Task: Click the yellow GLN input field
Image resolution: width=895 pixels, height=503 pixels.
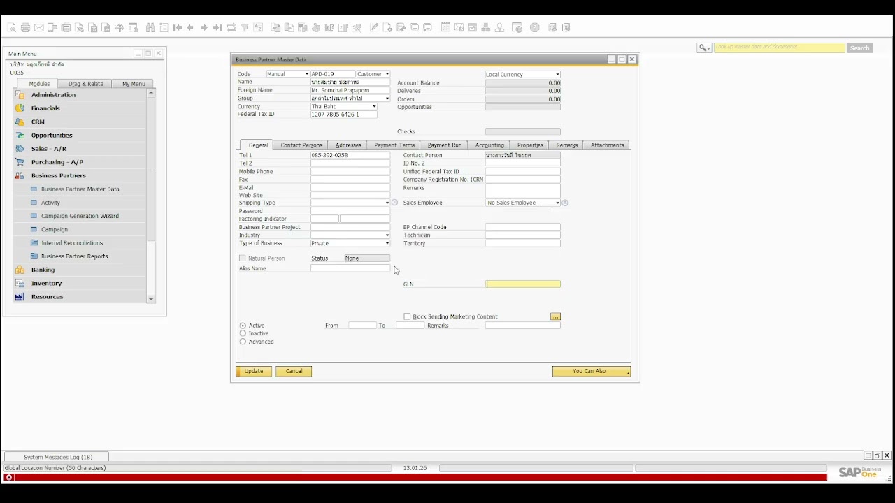Action: point(523,284)
